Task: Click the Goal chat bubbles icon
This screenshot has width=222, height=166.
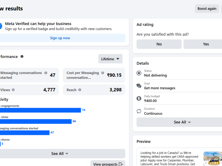Action: pos(139,86)
